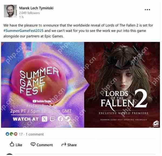This screenshot has width=162, height=156.
Task: Click the Facebook logo in the banner
Action: point(60,119)
